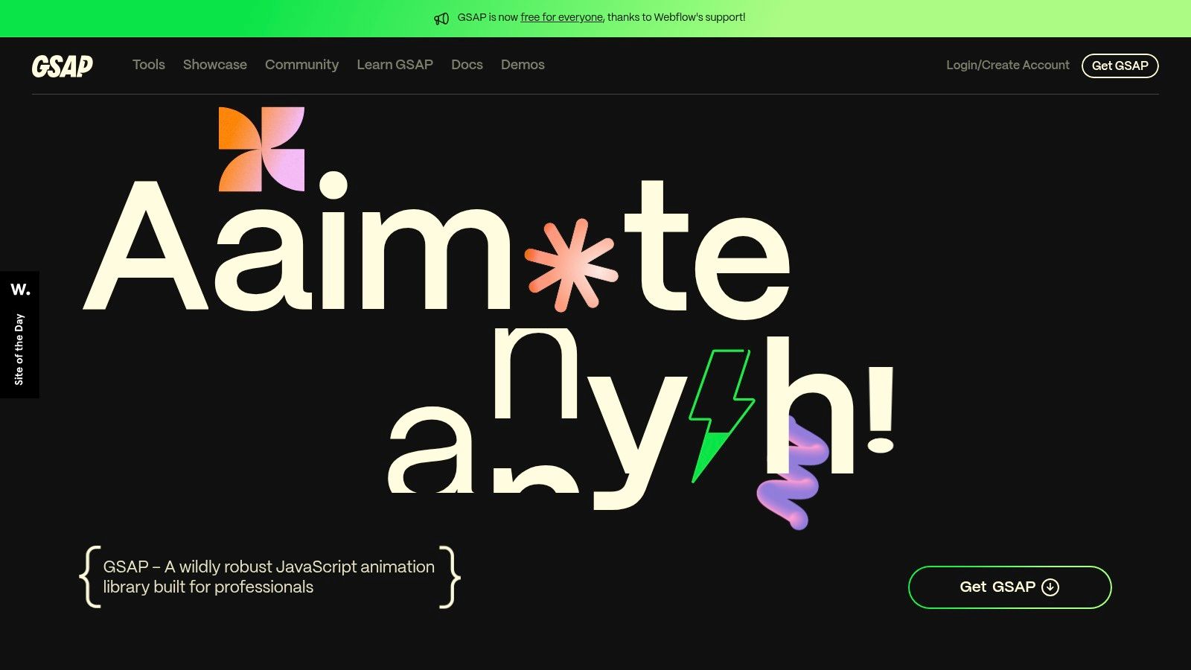
Task: Click the GSAP logo in the header
Action: [63, 66]
